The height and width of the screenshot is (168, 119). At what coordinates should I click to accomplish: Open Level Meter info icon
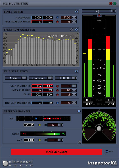(x=76, y=12)
